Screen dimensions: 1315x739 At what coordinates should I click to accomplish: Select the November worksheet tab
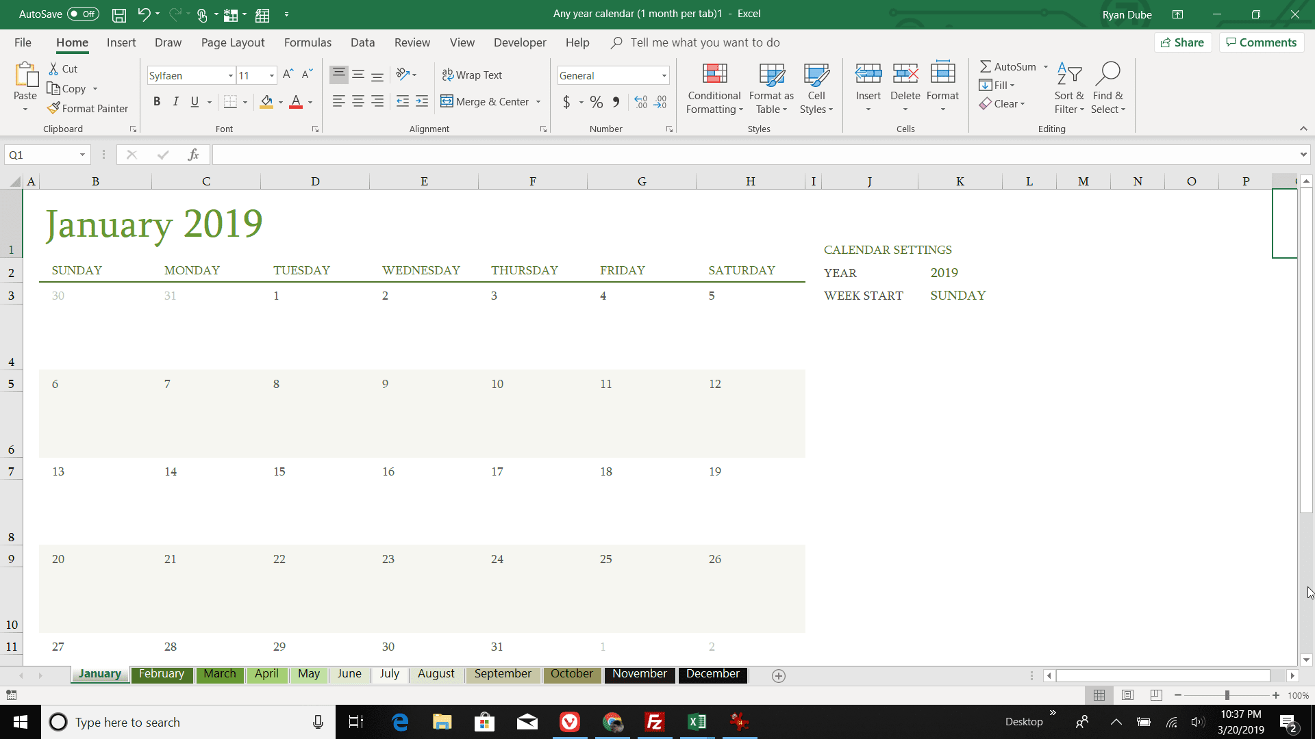pos(640,674)
